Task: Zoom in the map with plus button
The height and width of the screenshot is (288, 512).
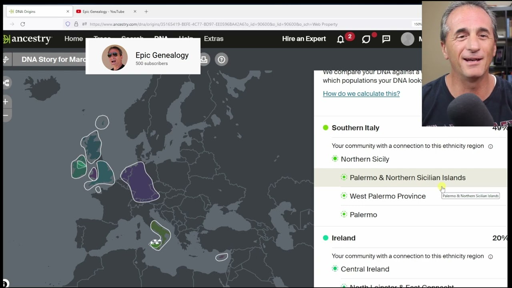Action: [x=6, y=102]
